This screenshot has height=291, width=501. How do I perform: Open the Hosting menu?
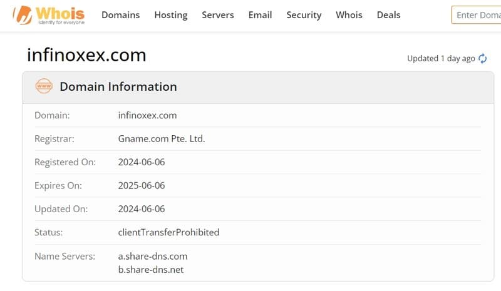[x=171, y=15]
